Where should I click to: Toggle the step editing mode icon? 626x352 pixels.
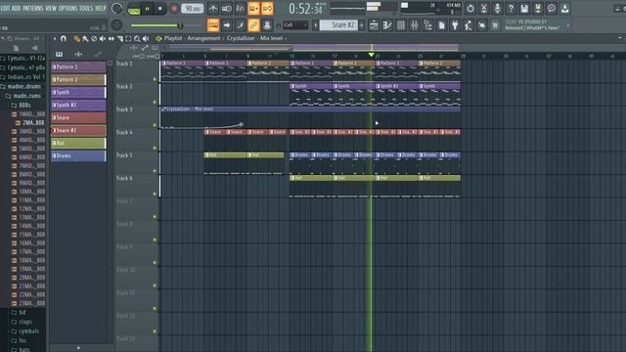240,25
